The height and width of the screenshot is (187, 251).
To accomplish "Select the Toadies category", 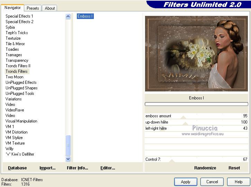I will pyautogui.click(x=12, y=49).
